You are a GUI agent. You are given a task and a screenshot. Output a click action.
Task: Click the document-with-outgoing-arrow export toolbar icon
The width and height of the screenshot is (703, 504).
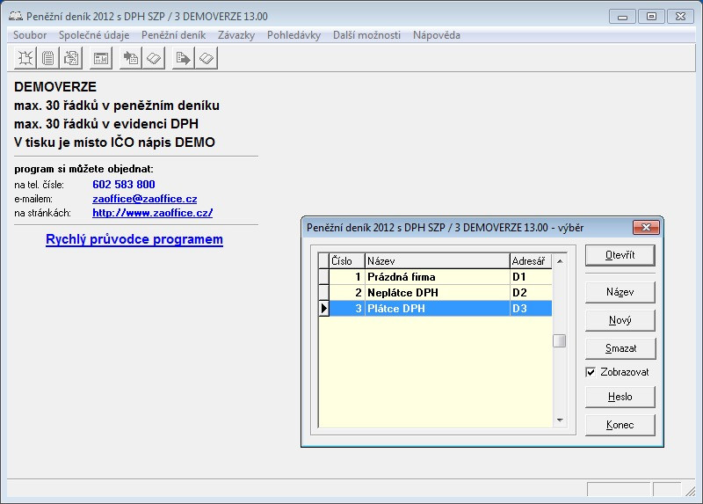[x=184, y=58]
